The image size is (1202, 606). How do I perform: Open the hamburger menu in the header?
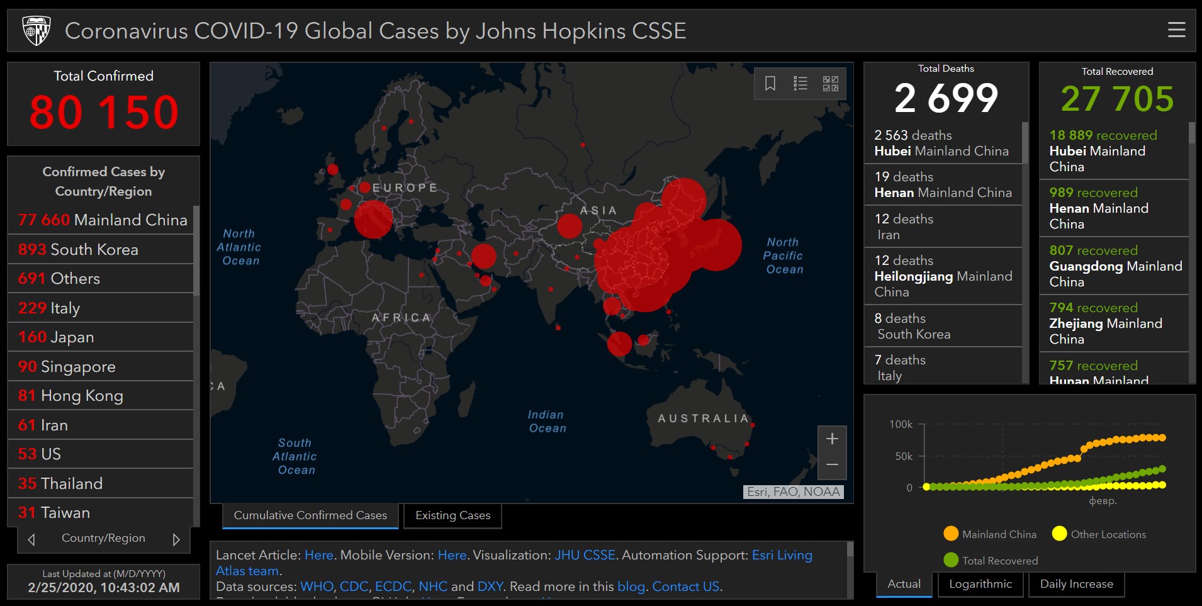(1176, 30)
